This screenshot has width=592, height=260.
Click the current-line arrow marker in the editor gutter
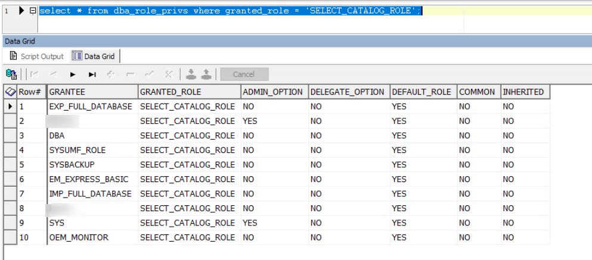[x=21, y=11]
